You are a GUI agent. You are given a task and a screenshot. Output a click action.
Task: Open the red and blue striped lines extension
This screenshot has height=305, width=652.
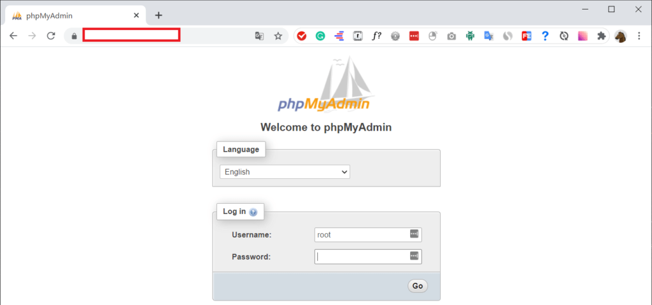339,36
